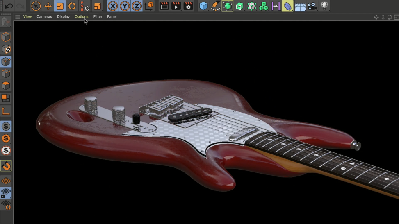Click the Make Editable icon
Viewport: 399px width, 224px height.
6,23
